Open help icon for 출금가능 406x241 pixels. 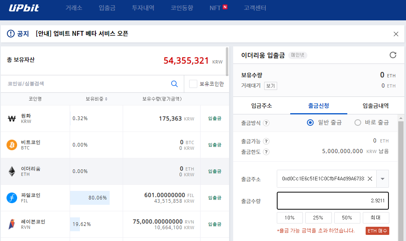(x=266, y=141)
